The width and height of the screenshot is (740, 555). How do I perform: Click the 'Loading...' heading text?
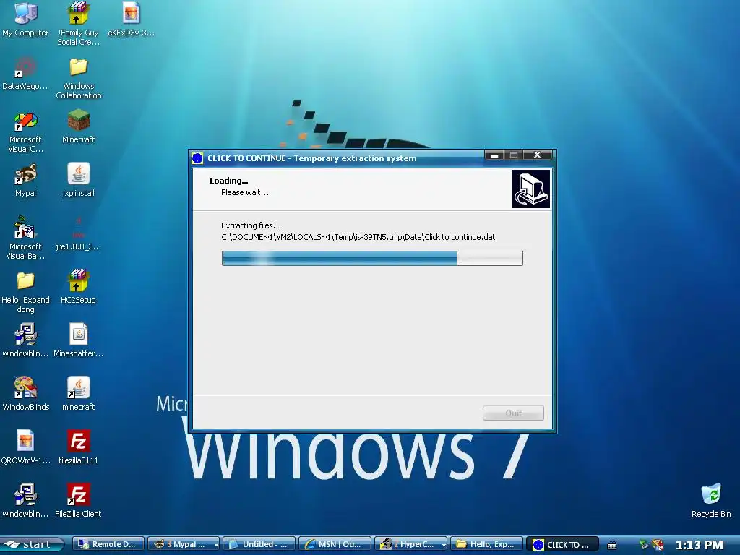point(229,180)
